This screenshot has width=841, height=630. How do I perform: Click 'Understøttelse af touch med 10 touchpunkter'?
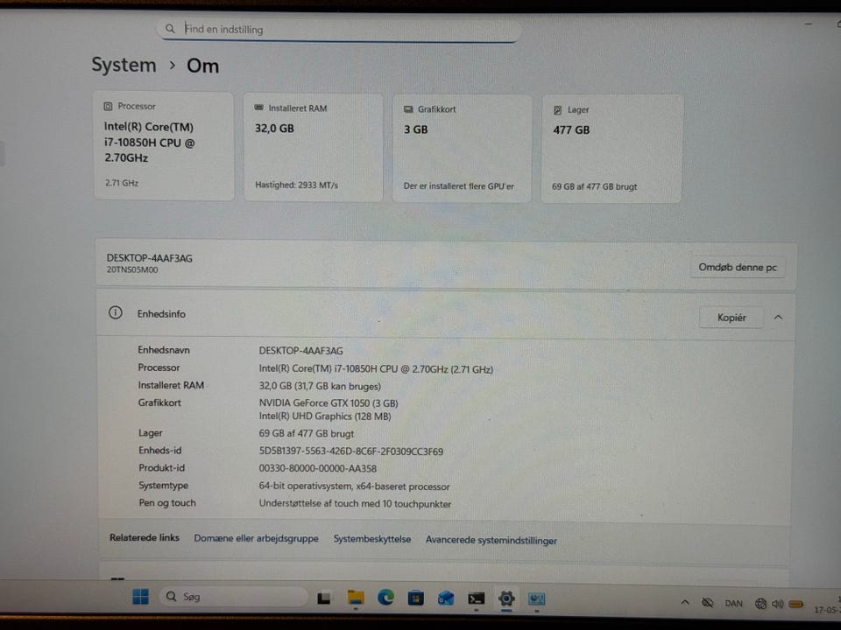pyautogui.click(x=355, y=504)
